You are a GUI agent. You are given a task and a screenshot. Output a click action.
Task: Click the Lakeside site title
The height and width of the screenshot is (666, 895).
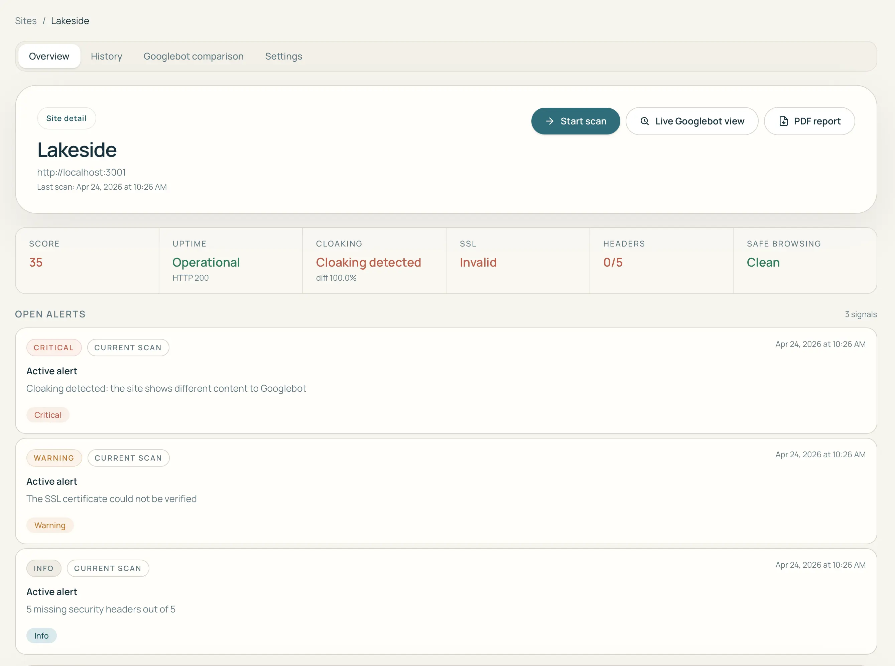click(77, 150)
